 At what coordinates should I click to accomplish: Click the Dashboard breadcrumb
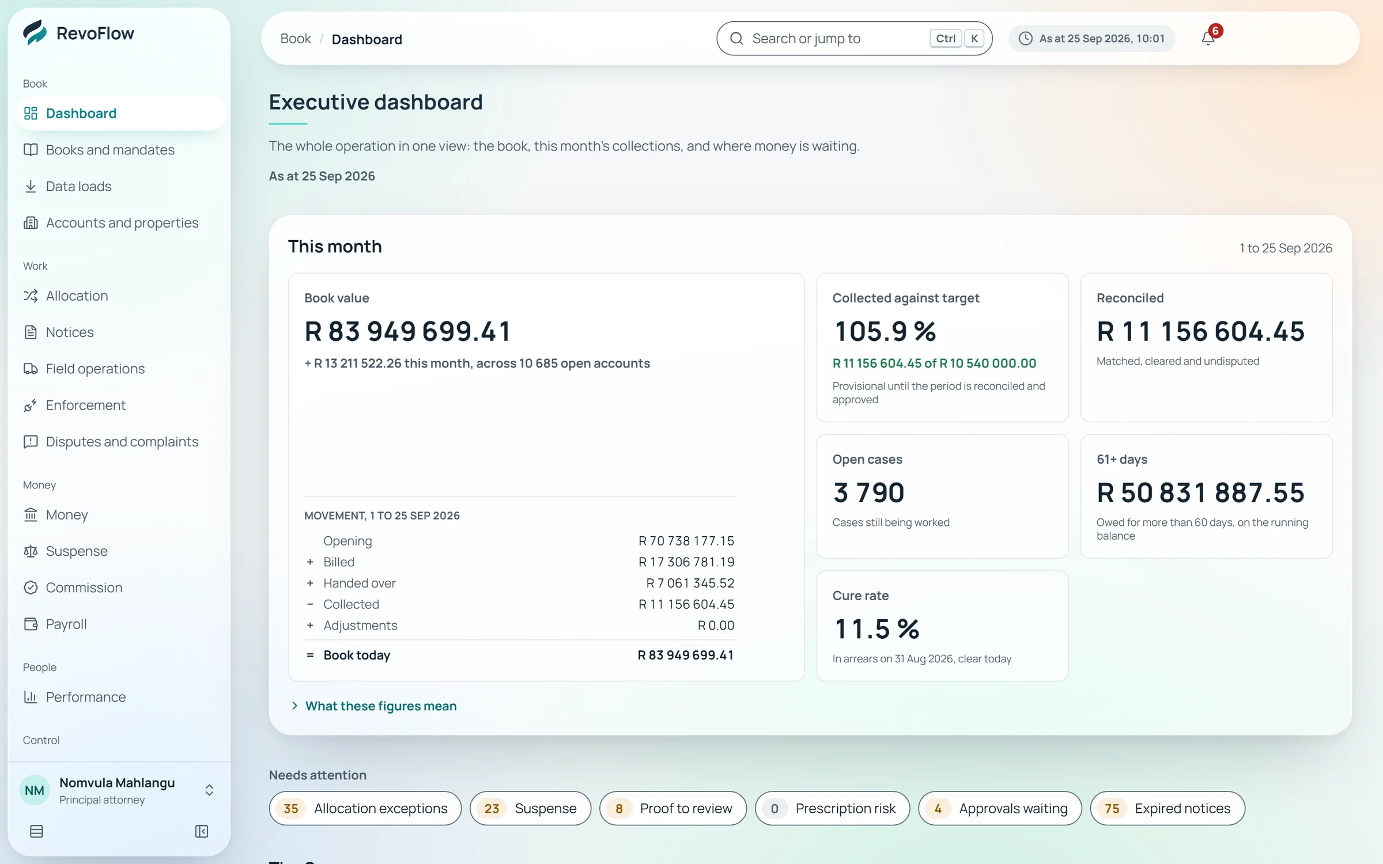[x=367, y=39]
